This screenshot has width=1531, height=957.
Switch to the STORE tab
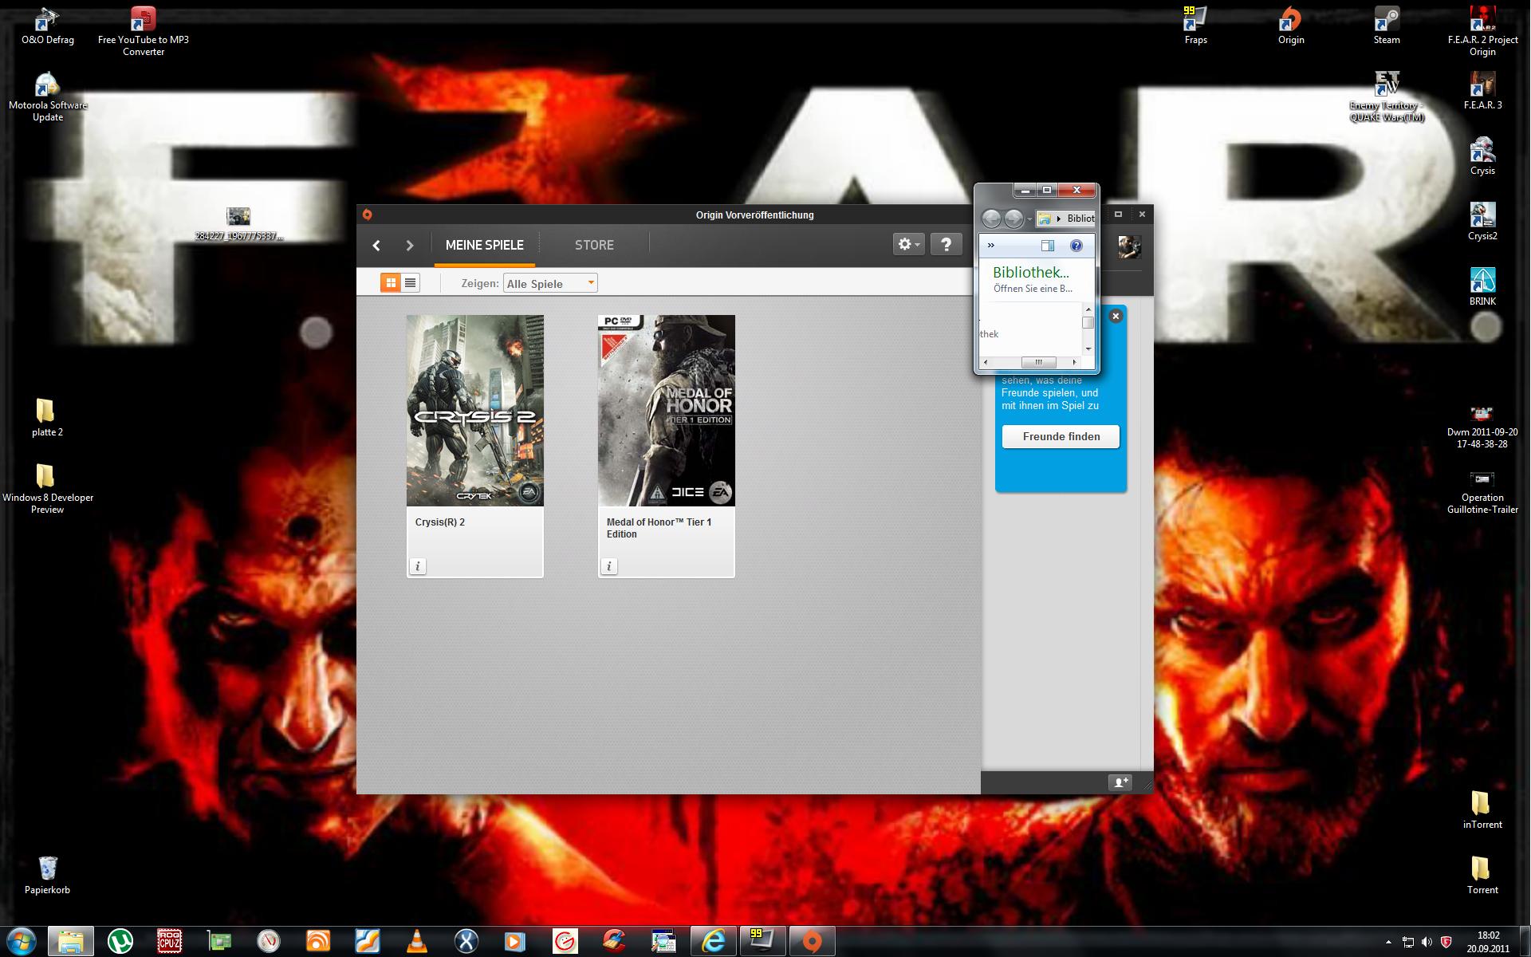coord(594,245)
